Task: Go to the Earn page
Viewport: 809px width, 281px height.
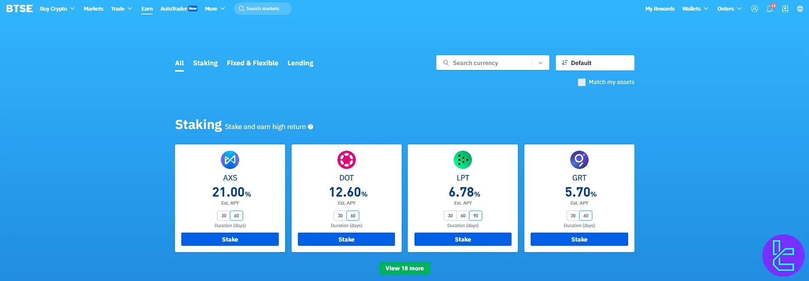Action: point(147,8)
